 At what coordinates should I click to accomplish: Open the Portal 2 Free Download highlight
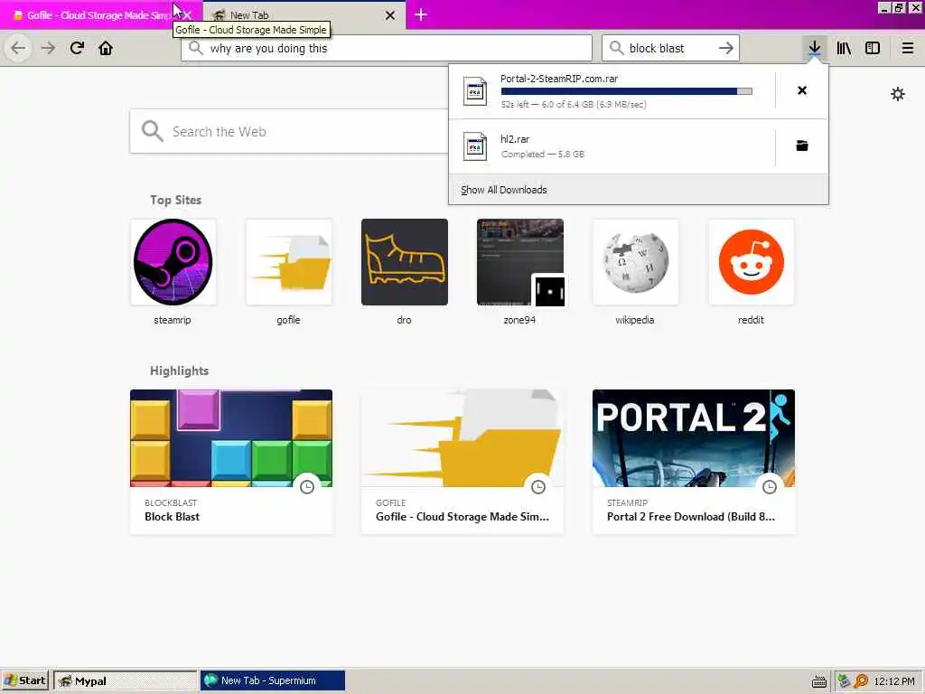click(x=694, y=462)
